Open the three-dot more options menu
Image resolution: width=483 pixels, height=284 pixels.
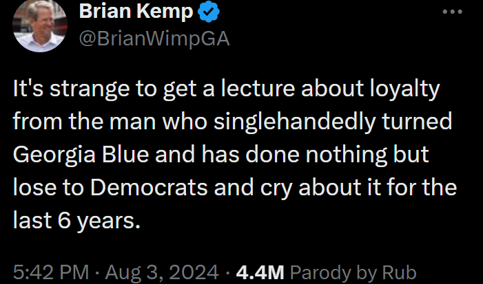click(x=453, y=12)
